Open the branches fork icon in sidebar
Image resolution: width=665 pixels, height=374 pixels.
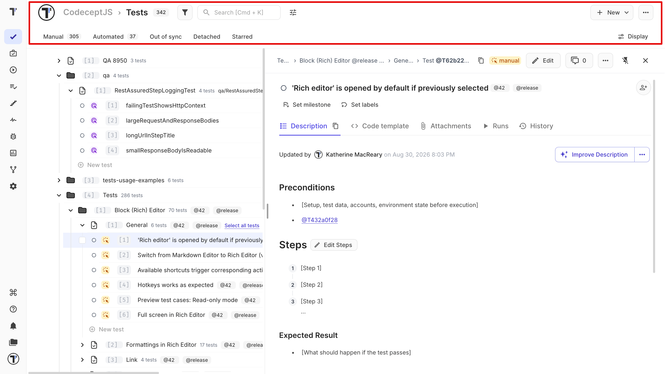13,170
